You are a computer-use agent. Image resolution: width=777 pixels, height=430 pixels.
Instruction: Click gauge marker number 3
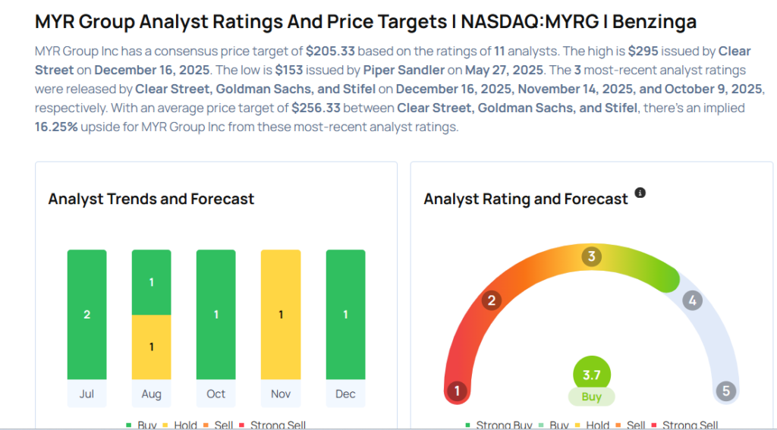click(x=591, y=256)
